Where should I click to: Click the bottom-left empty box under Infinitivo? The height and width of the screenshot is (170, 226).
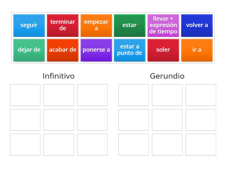[x=25, y=144]
